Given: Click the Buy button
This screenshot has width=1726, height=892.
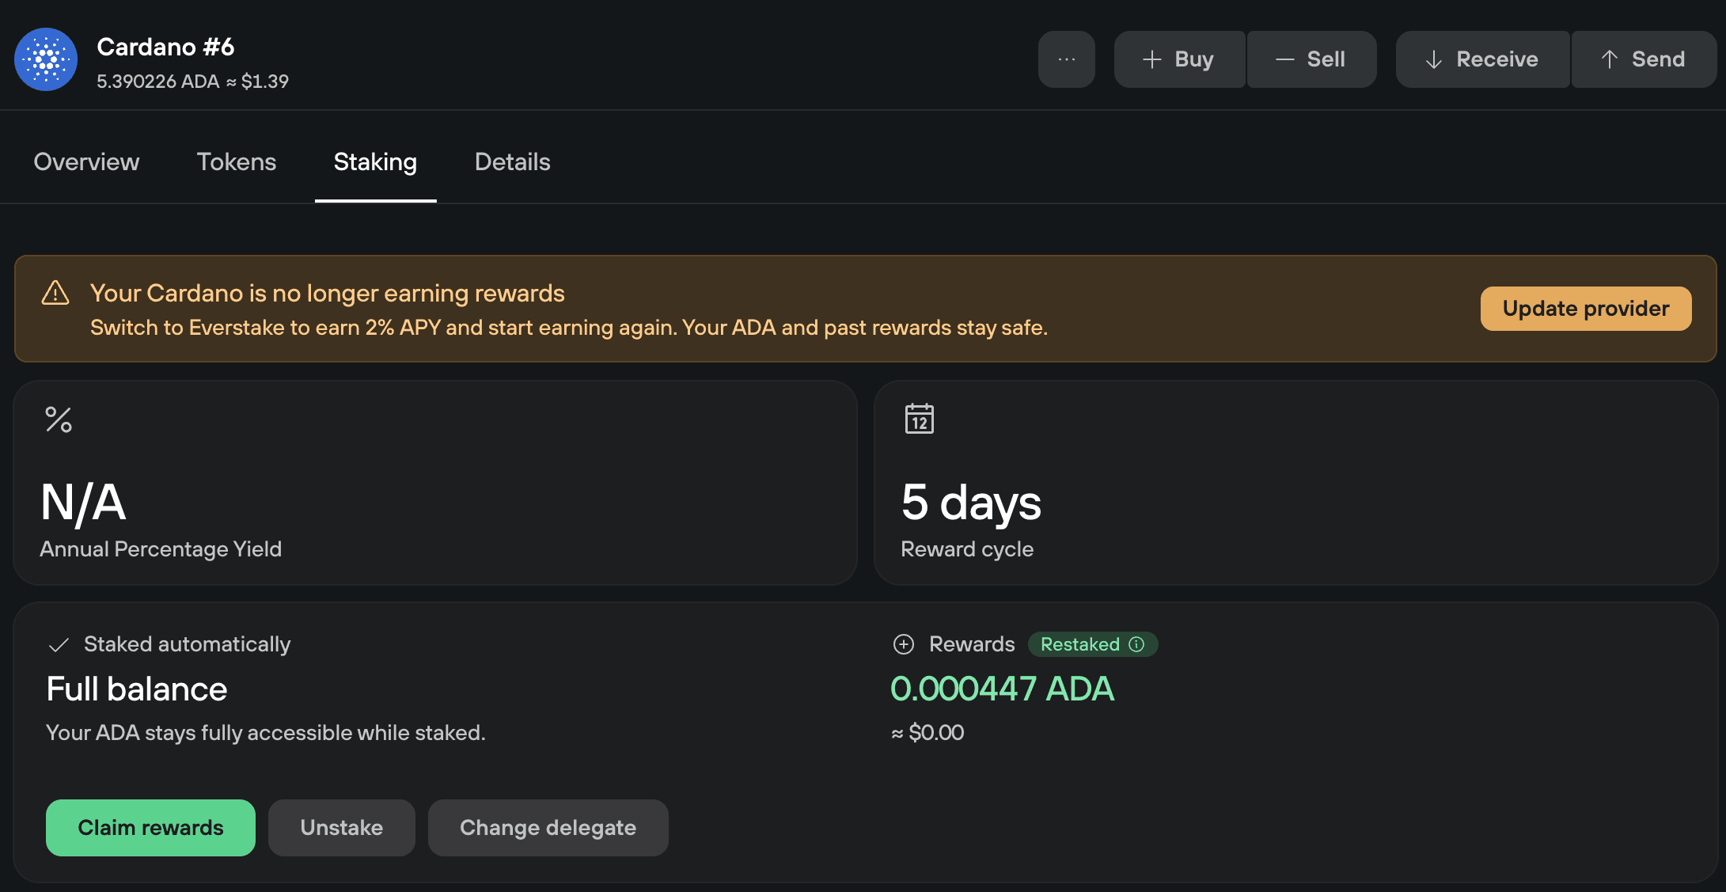Looking at the screenshot, I should click(x=1179, y=59).
